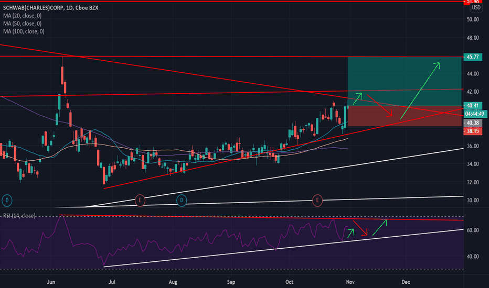
Task: Click the 50.00 price axis label
Action: (473, 19)
